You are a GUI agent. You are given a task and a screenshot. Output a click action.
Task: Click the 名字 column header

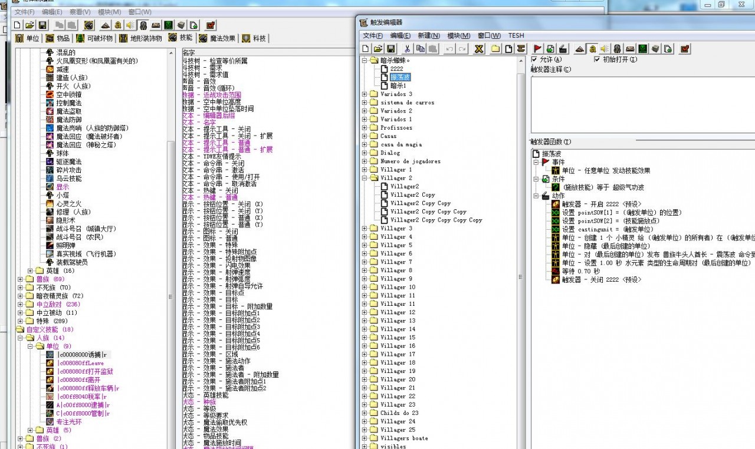(189, 52)
